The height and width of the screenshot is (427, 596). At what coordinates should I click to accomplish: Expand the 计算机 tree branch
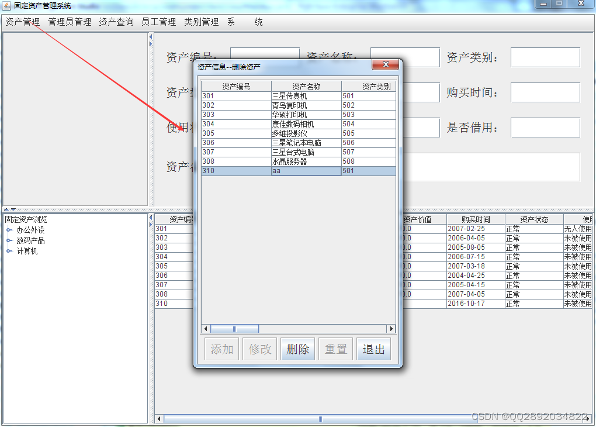7,250
